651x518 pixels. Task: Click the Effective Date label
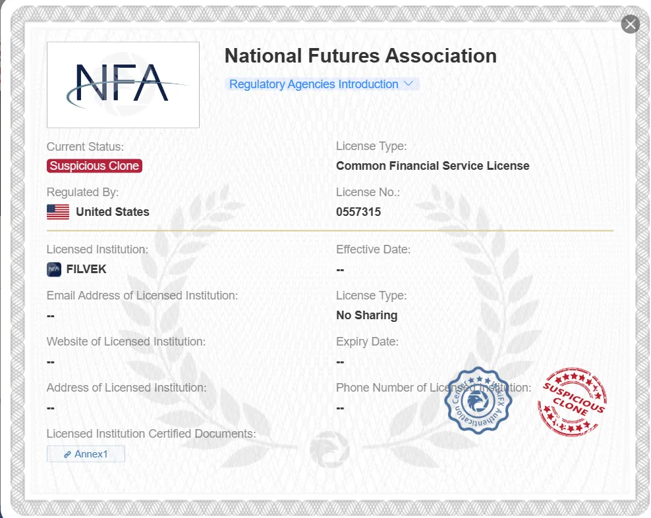click(x=373, y=249)
